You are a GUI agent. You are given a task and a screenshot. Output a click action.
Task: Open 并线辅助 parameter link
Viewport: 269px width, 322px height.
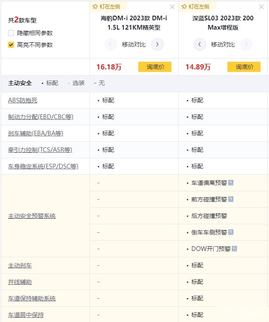20,282
